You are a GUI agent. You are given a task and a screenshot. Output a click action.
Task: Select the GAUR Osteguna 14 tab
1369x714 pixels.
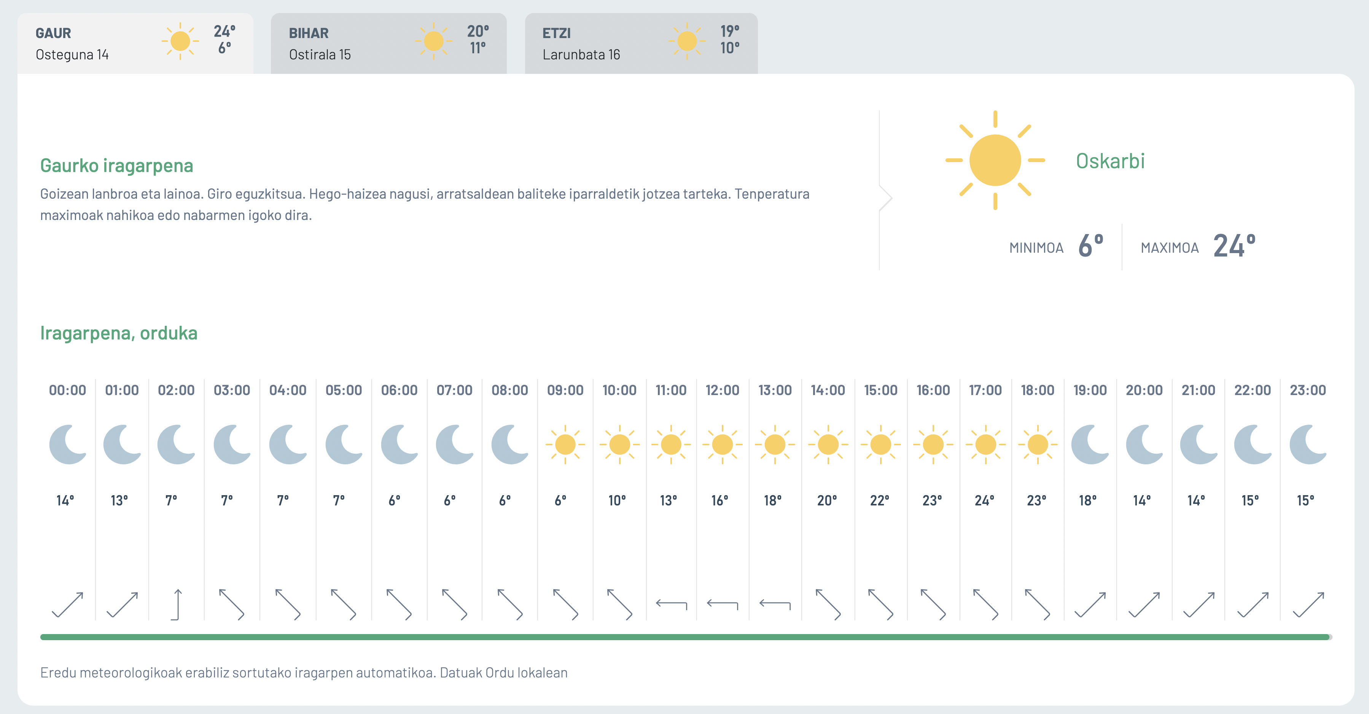tap(135, 43)
